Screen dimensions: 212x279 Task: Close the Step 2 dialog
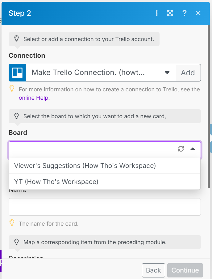click(198, 13)
